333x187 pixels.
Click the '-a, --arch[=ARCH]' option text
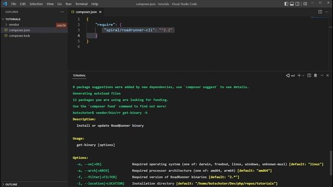pyautogui.click(x=93, y=170)
